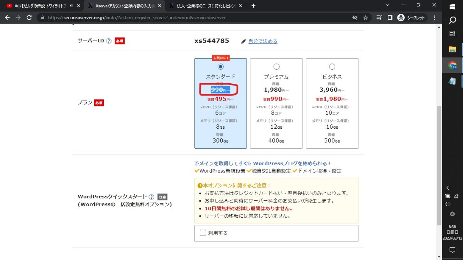Close the corporate rental server tab
Screen dimensions: 463x260
241,6
